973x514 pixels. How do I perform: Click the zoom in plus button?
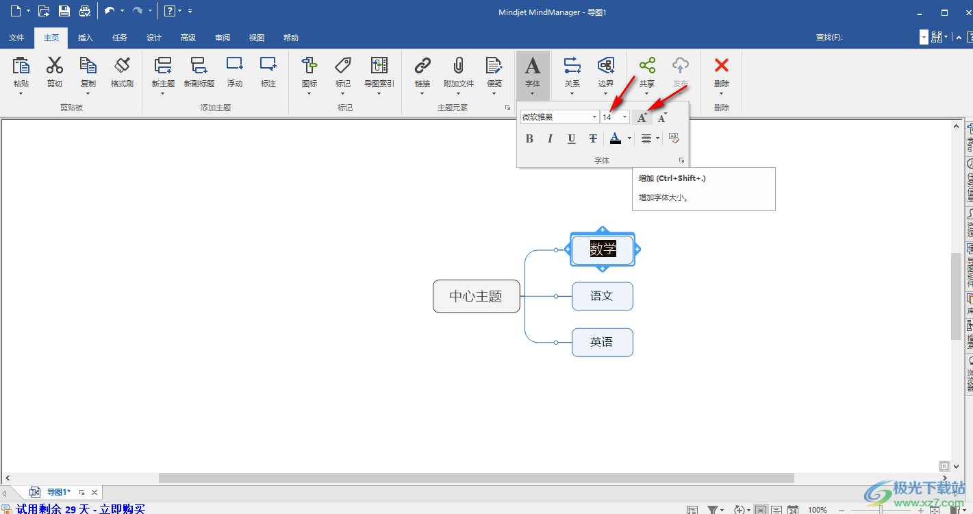pos(922,510)
